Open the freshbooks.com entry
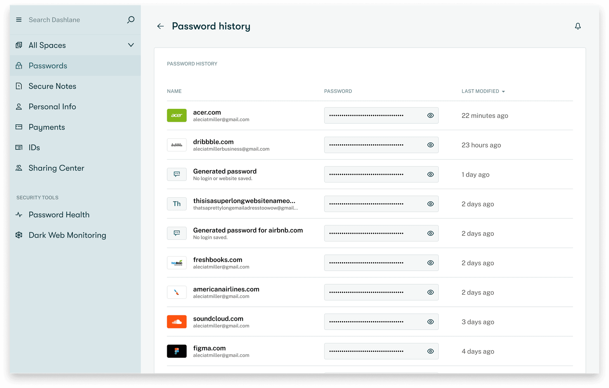This screenshot has width=609, height=388. click(x=218, y=259)
